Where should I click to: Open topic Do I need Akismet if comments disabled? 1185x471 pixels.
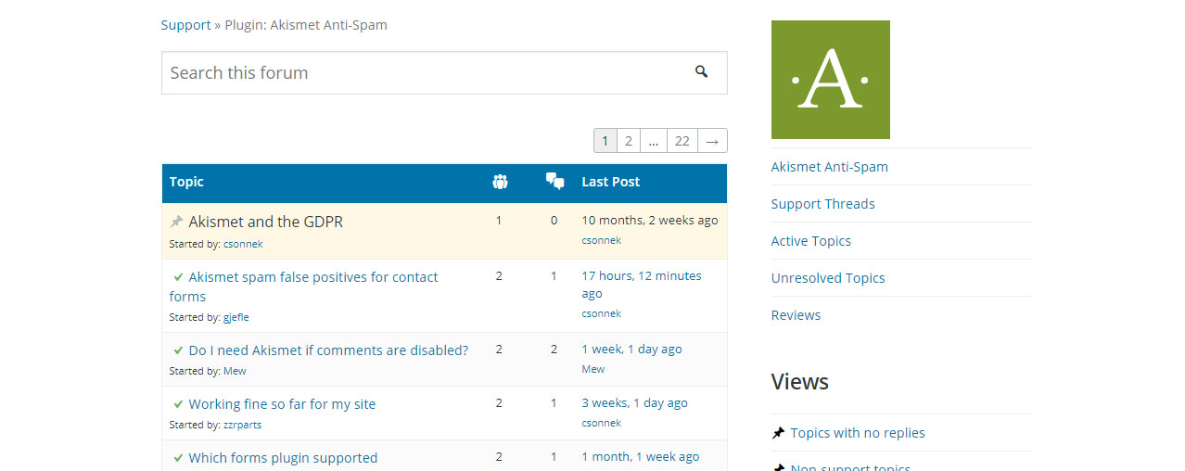(x=328, y=350)
